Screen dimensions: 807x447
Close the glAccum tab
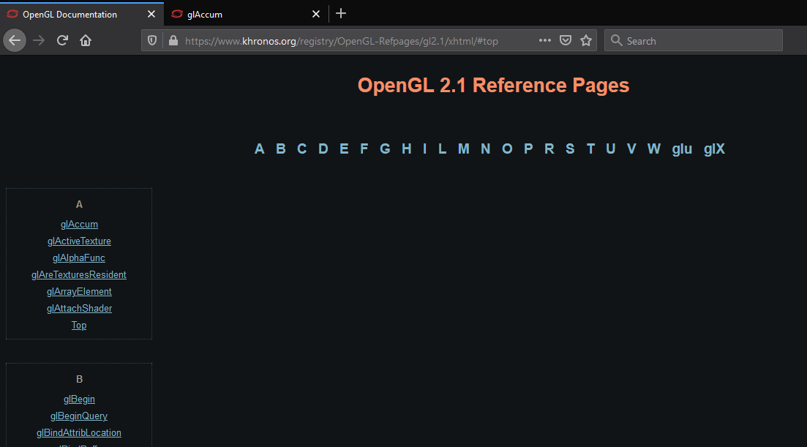(x=316, y=14)
